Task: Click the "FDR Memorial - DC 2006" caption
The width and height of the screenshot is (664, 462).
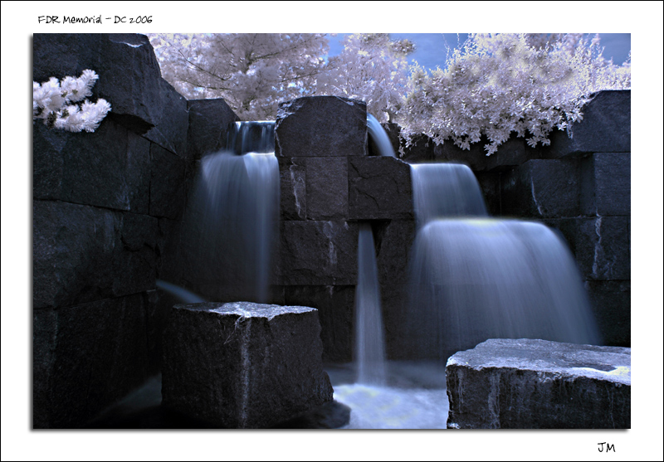Action: pos(95,19)
